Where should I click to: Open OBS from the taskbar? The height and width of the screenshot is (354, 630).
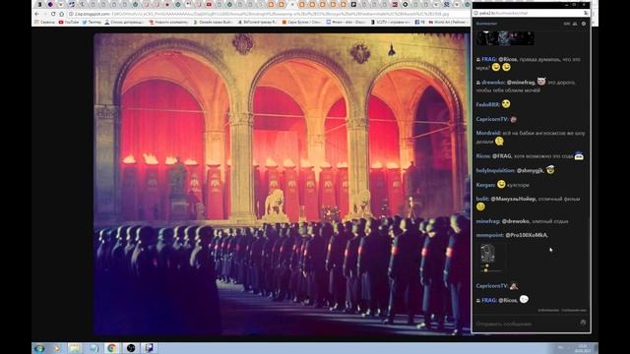131,348
